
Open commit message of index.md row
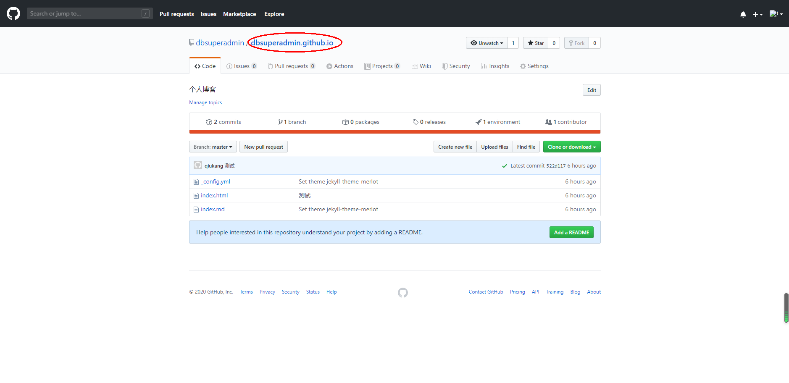338,209
